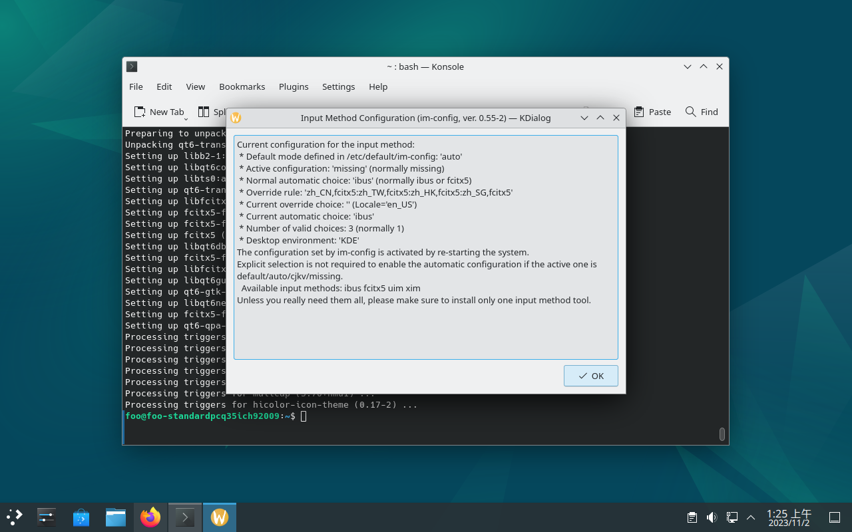Screen dimensions: 852x532
Task: Open the Settings menu in Konsole
Action: [x=338, y=86]
